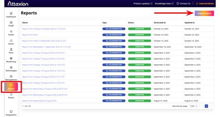Open Integrations puzzle icon
The image size is (220, 117).
[11, 112]
